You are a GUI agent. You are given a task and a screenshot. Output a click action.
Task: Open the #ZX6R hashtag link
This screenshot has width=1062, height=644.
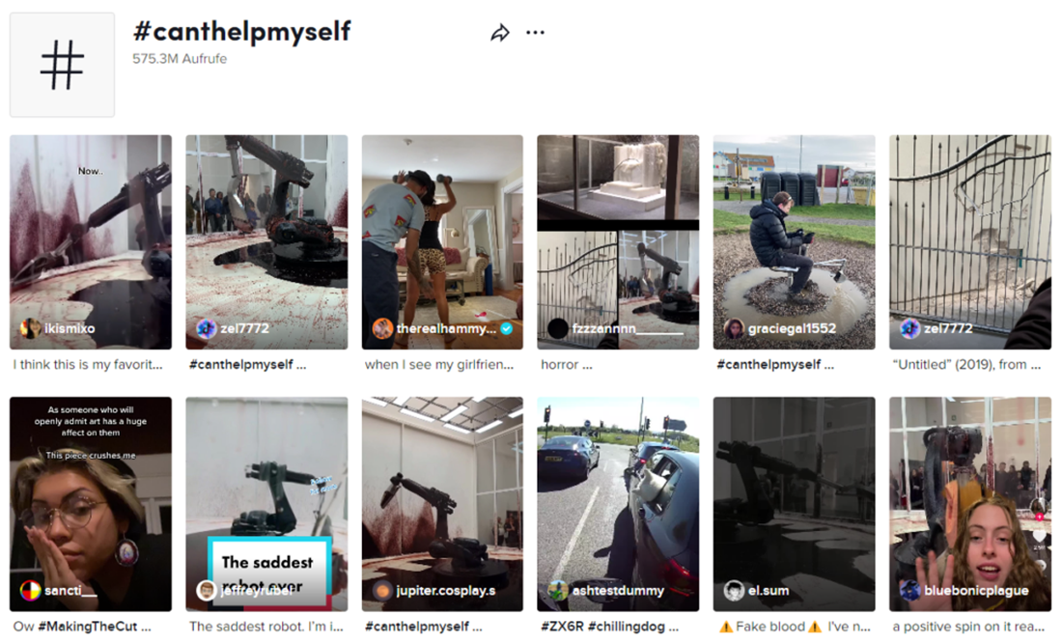562,627
